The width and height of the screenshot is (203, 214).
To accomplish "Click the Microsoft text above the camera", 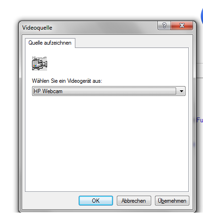I will (40, 58).
